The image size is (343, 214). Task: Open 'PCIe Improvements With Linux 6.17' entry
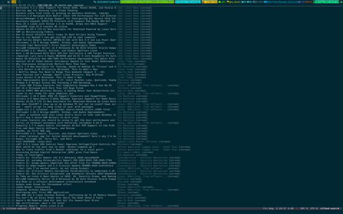pos(66,80)
